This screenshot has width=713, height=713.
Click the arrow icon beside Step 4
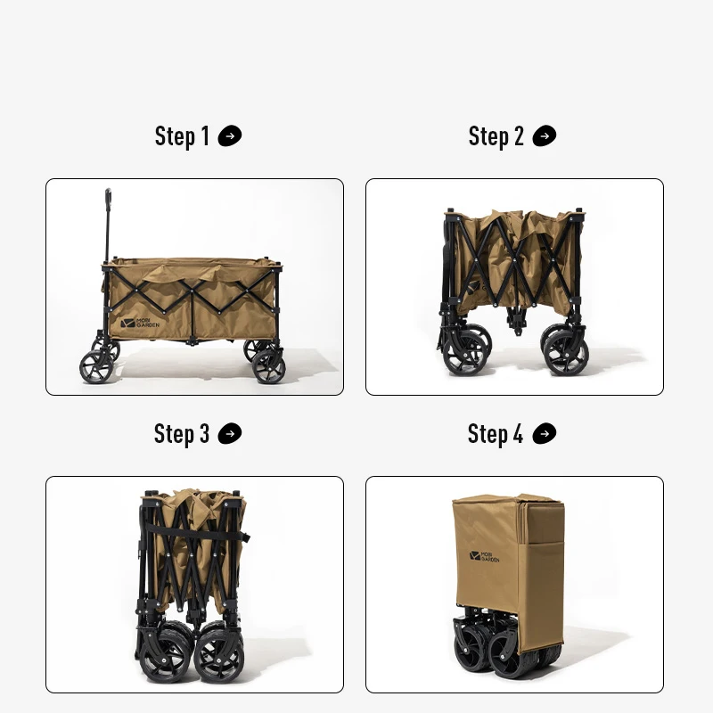[x=545, y=433]
